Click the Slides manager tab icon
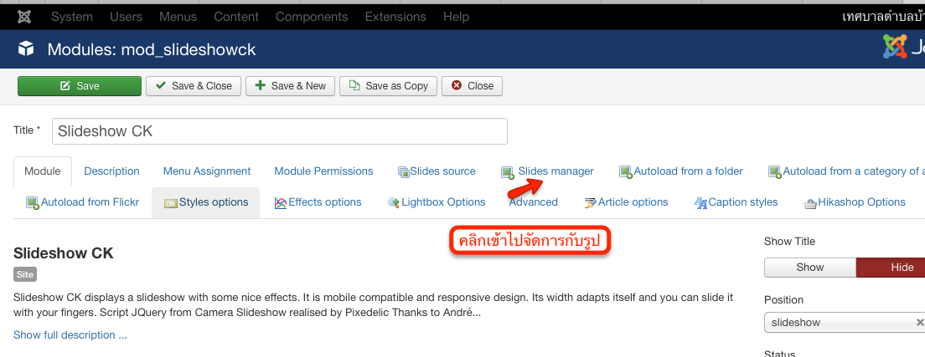 pyautogui.click(x=508, y=172)
